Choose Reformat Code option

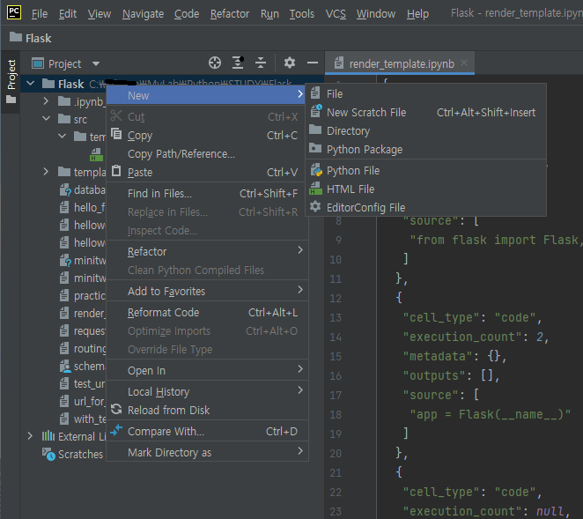click(207, 312)
